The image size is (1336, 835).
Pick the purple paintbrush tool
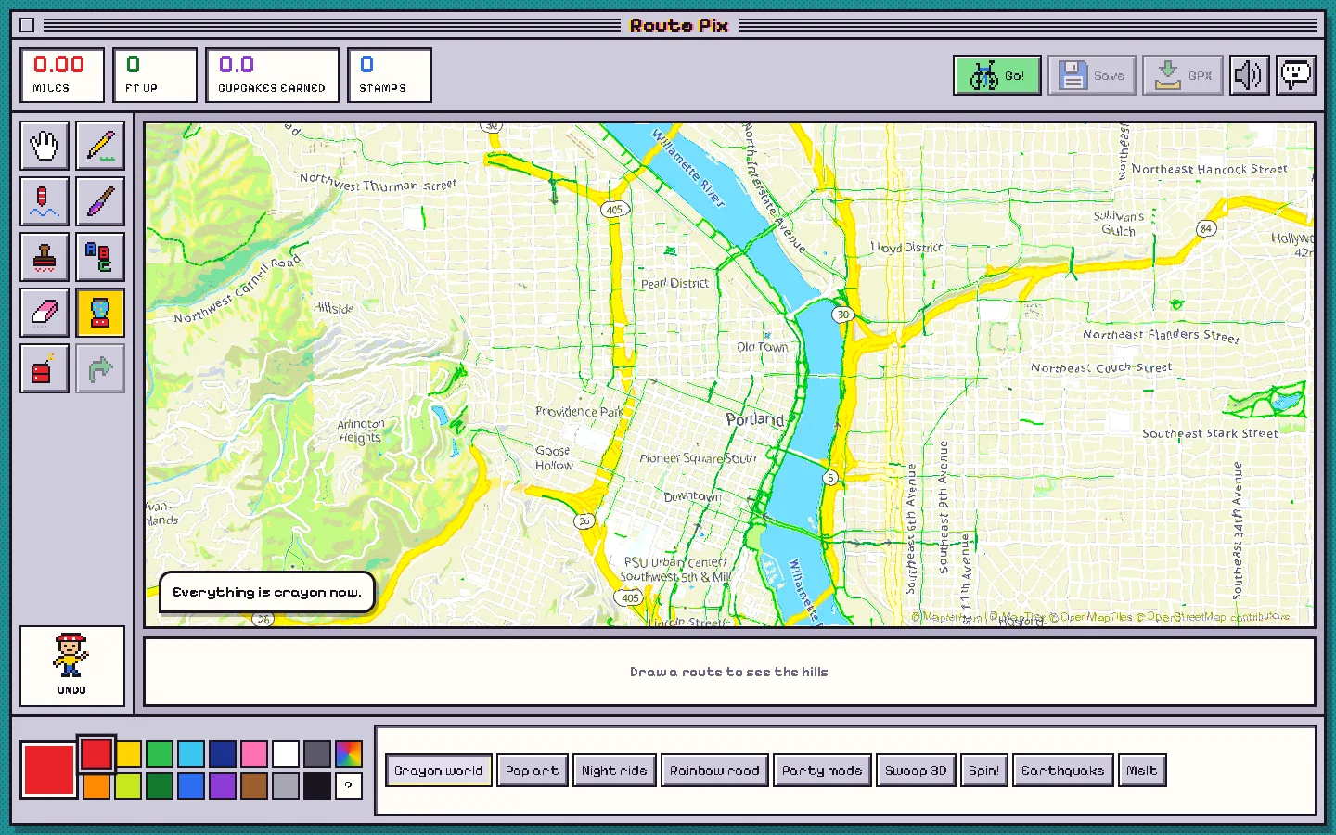tap(100, 201)
